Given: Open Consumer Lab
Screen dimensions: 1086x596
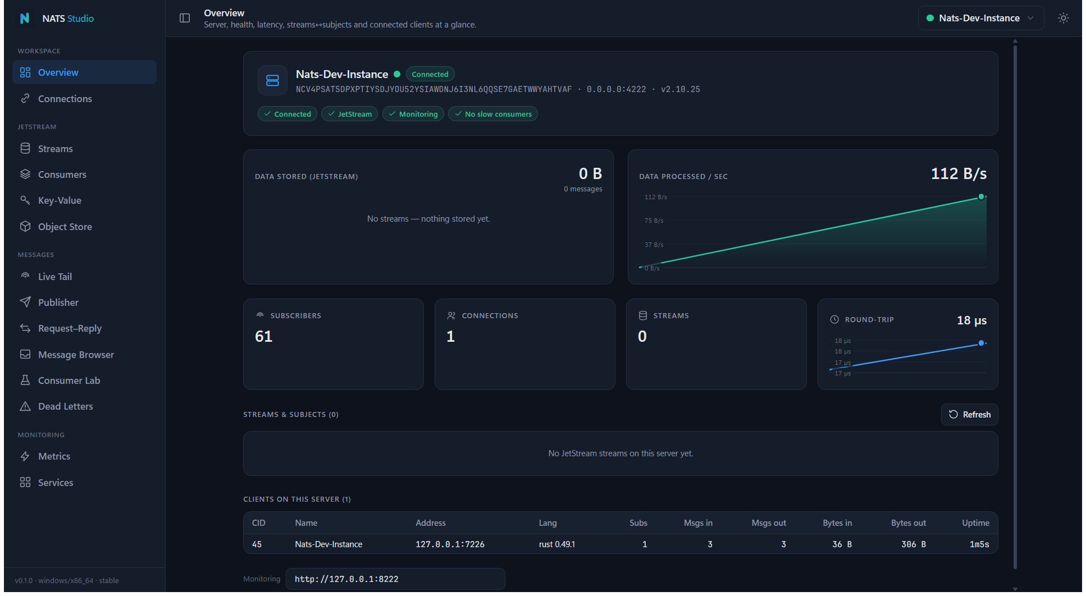Looking at the screenshot, I should pyautogui.click(x=84, y=380).
